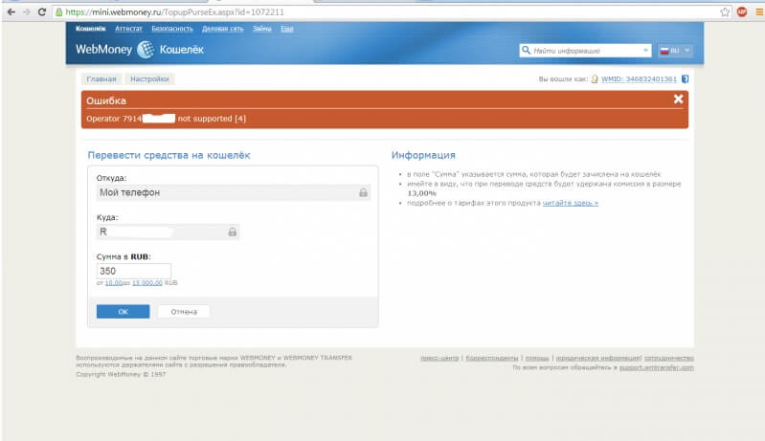The width and height of the screenshot is (765, 441).
Task: Open the orange browser menu icon
Action: (x=759, y=12)
